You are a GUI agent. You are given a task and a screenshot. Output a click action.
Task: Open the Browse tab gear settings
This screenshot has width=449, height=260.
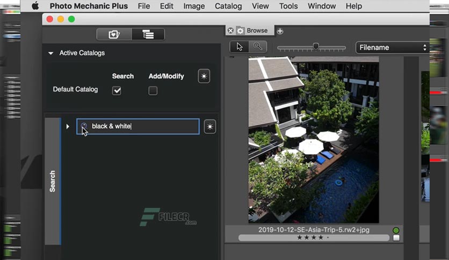240,31
